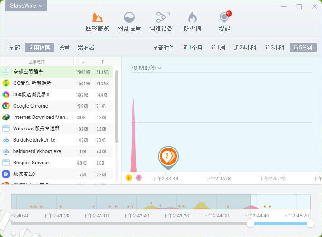Select the 发布者 filter
This screenshot has width=322, height=237.
86,48
